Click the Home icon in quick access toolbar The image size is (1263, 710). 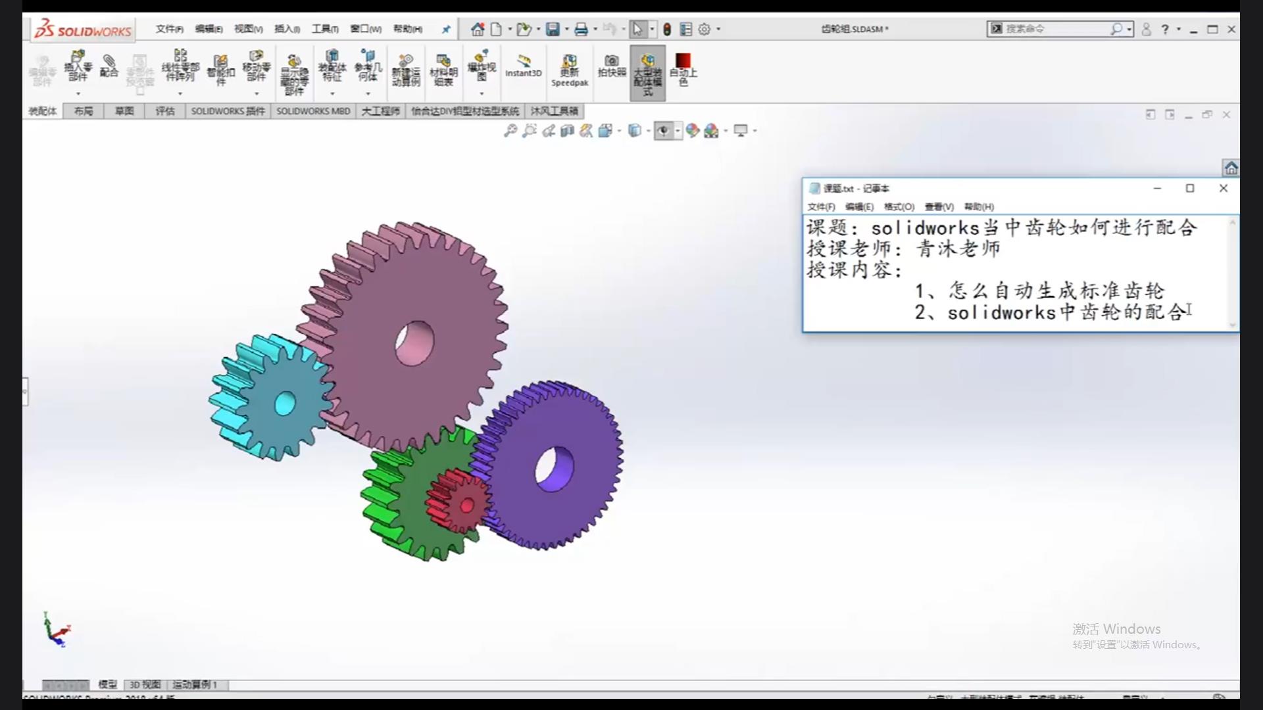point(478,29)
